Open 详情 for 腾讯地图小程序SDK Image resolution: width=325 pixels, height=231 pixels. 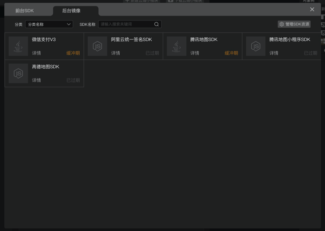pyautogui.click(x=274, y=53)
